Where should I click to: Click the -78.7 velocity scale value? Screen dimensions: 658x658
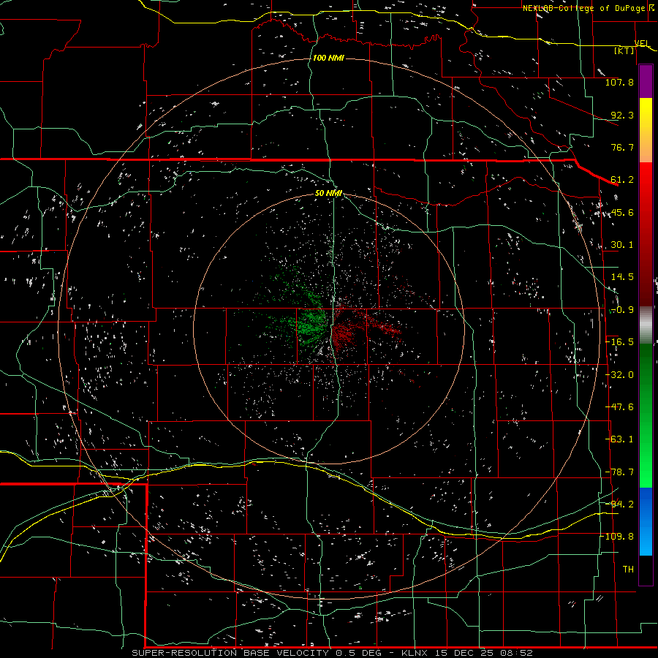[x=620, y=472]
